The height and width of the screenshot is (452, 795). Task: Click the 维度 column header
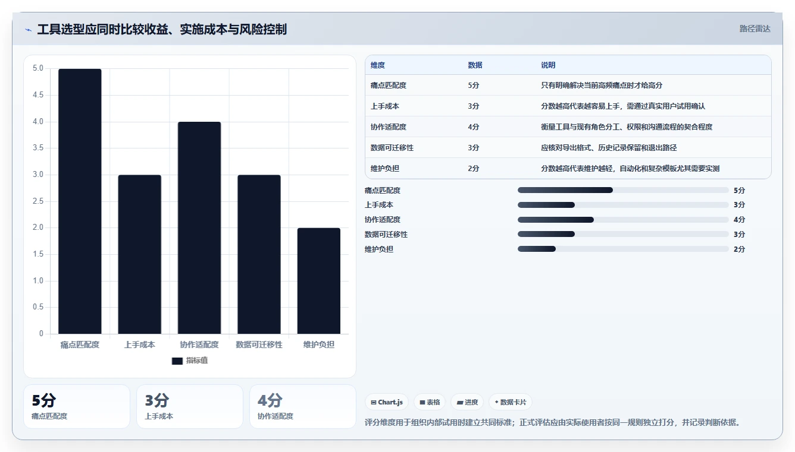pyautogui.click(x=378, y=65)
